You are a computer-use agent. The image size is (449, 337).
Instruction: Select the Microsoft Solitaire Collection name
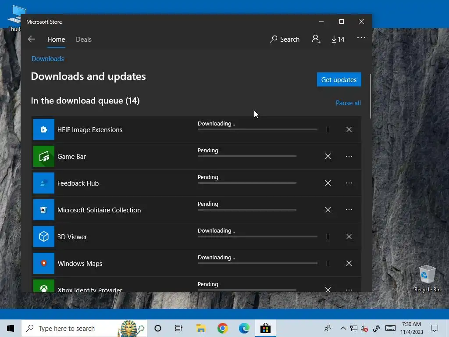coord(99,210)
